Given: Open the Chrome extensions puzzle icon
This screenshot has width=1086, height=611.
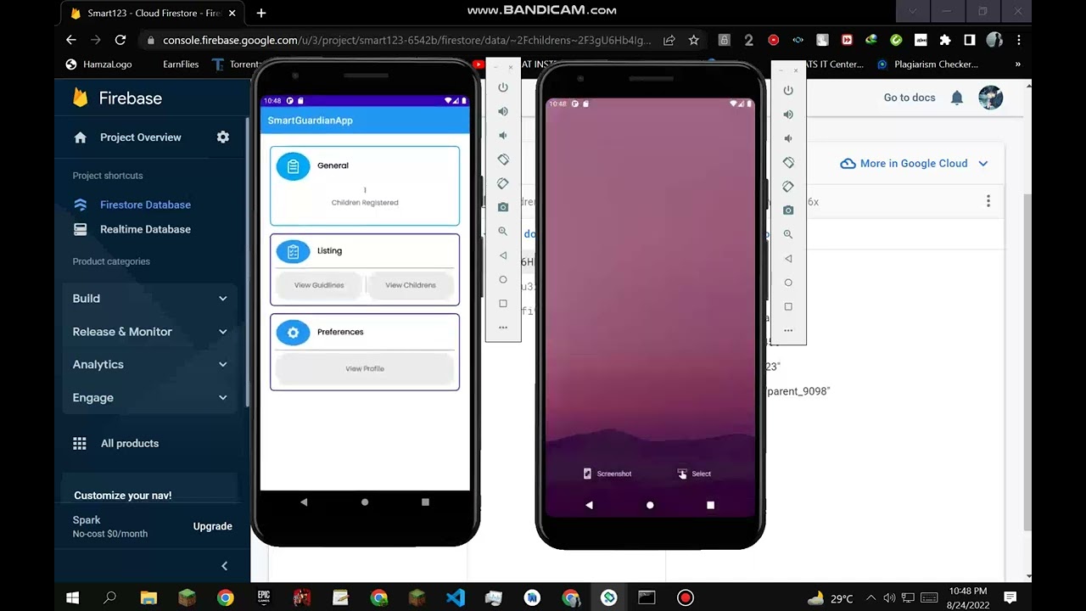Looking at the screenshot, I should coord(945,40).
